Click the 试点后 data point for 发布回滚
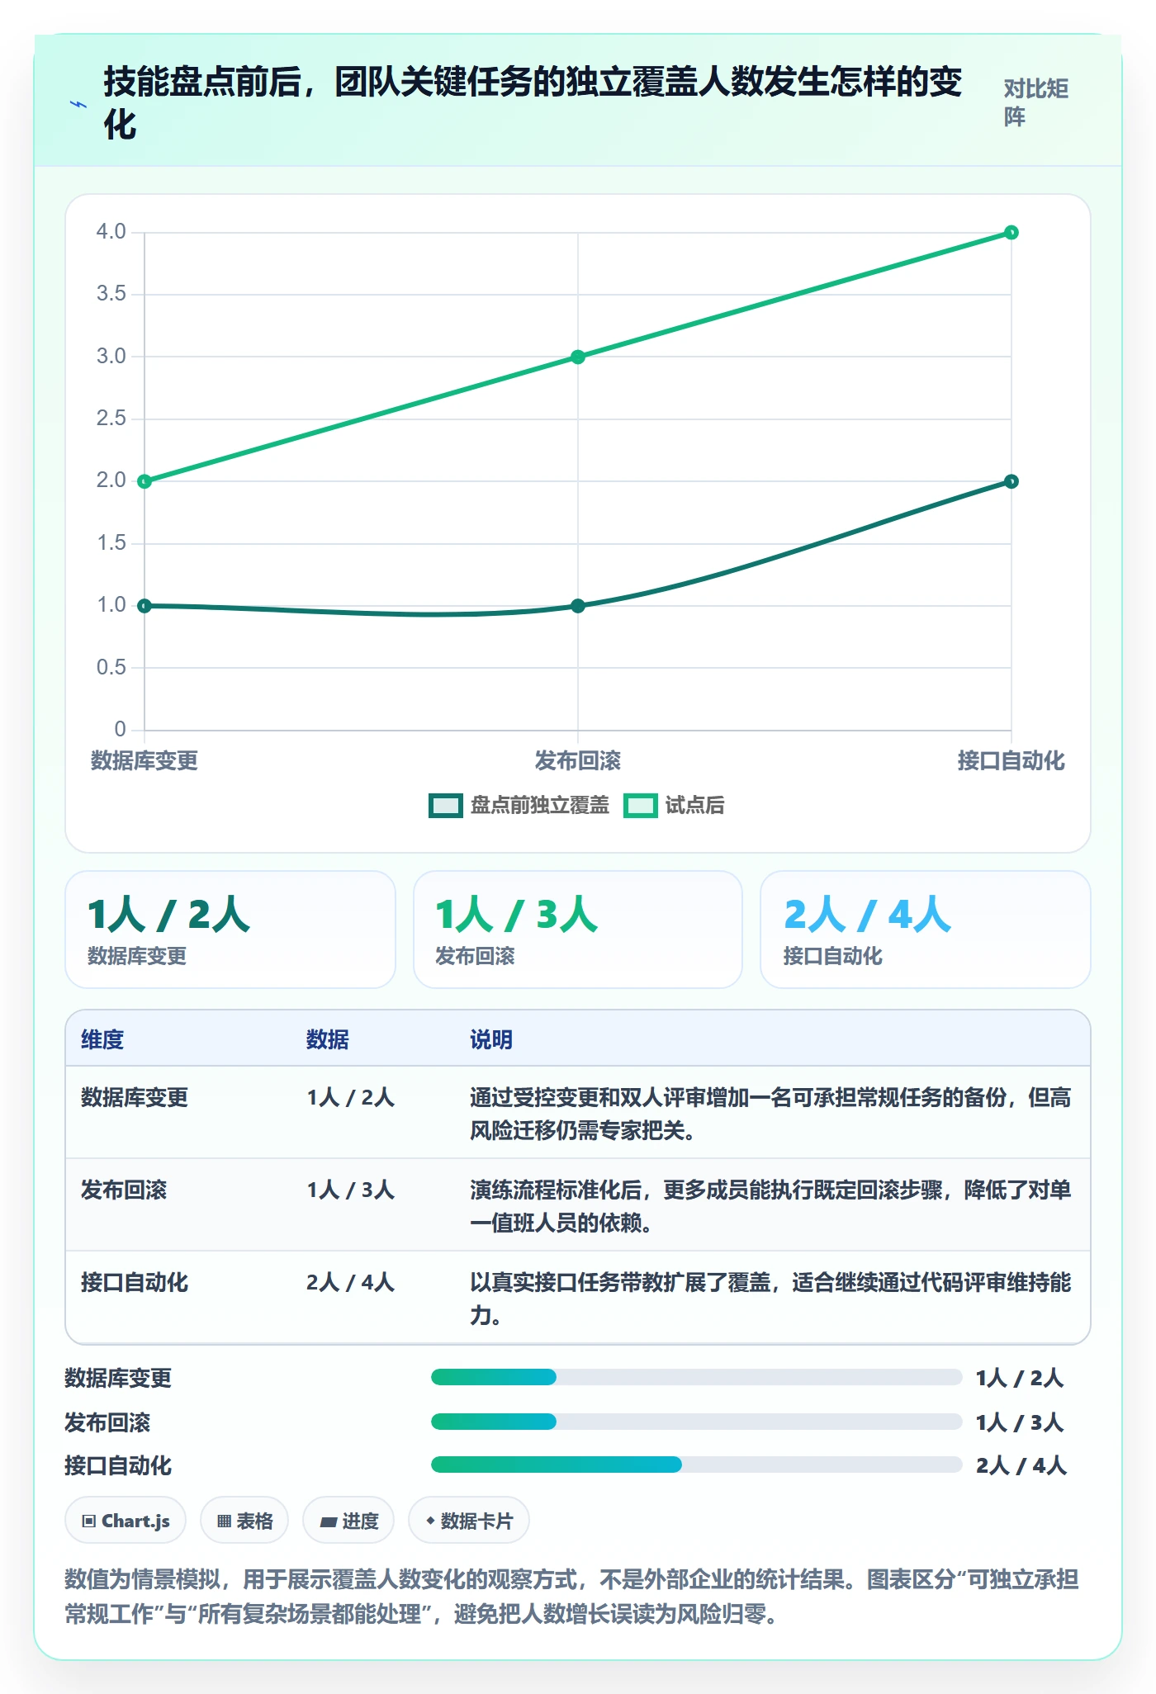This screenshot has width=1156, height=1694. pyautogui.click(x=578, y=357)
